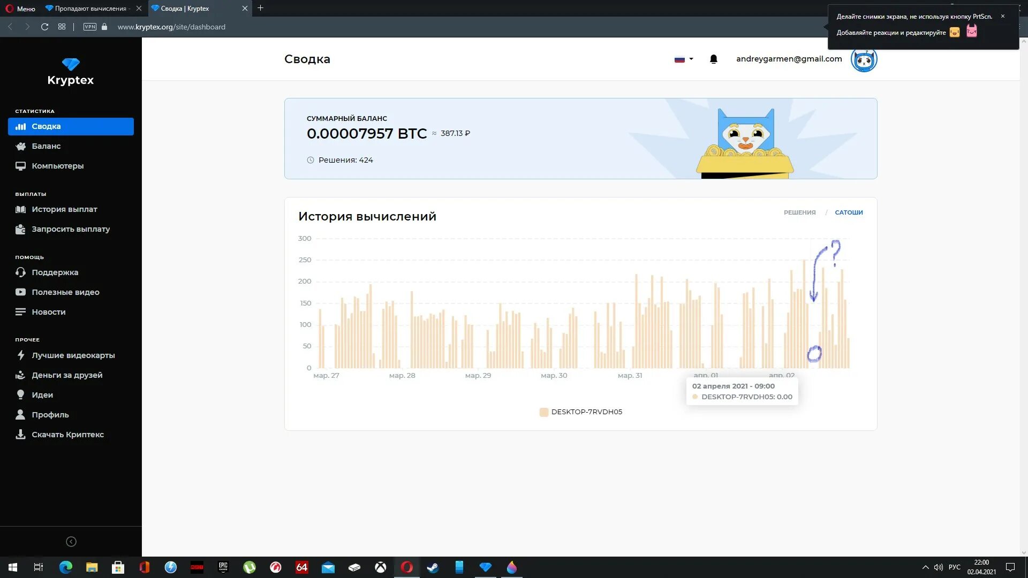Click the DESKTOP-7RVDH05 legend label

pyautogui.click(x=586, y=412)
